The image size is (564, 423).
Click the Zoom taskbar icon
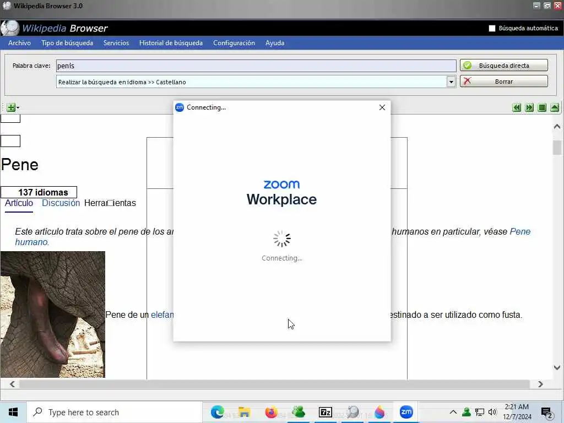406,412
